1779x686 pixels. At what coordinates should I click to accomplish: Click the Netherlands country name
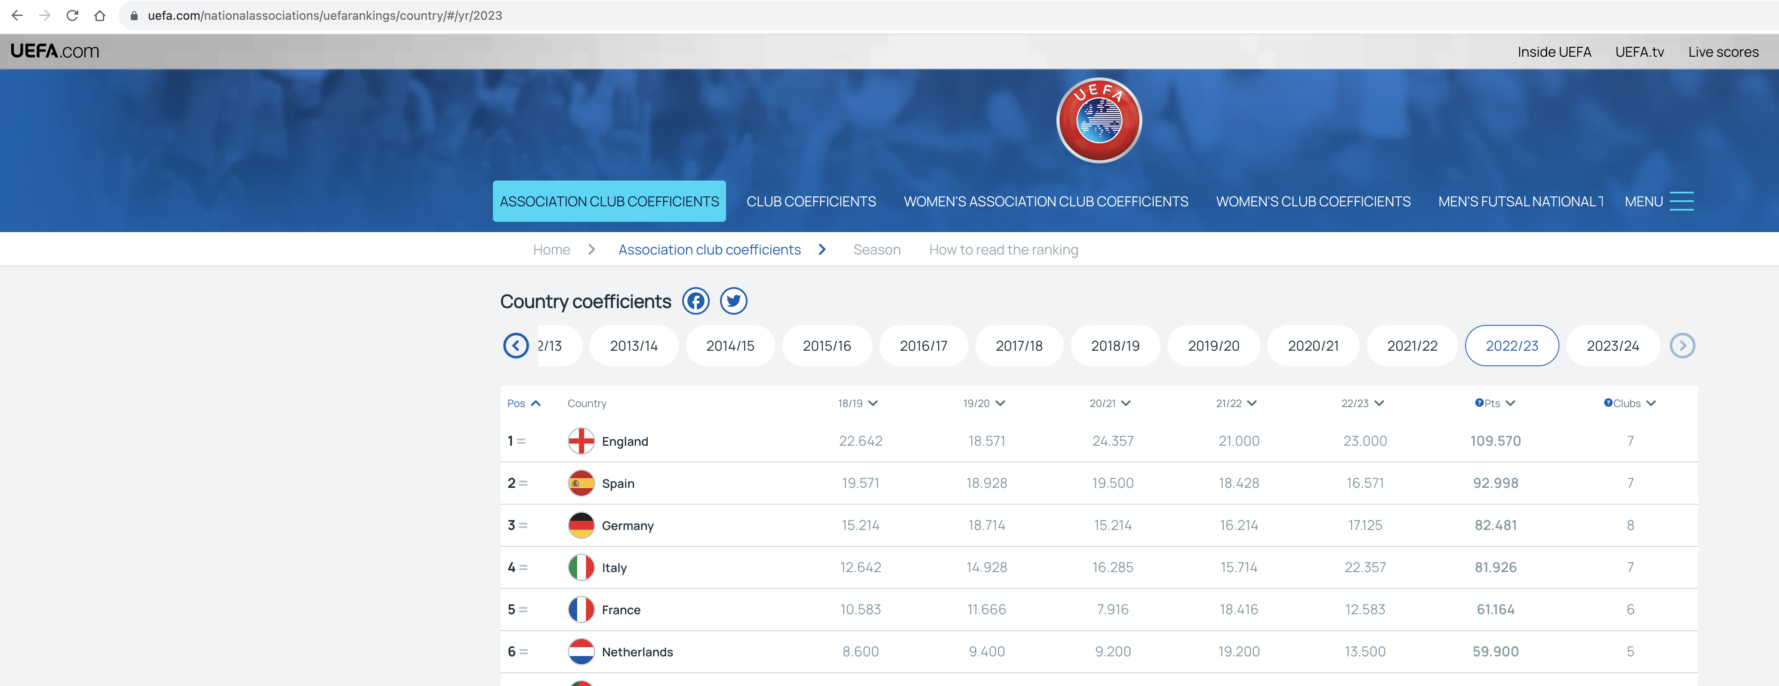[637, 652]
